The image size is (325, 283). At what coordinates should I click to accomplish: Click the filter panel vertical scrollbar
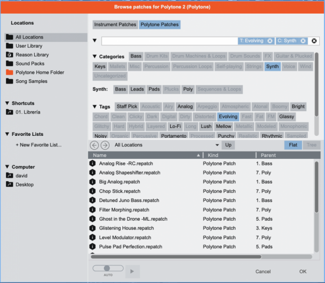click(316, 85)
